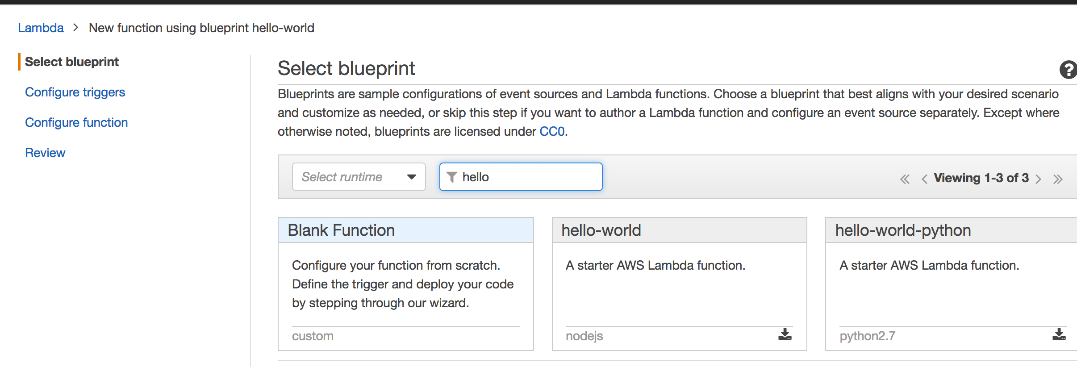Choose the hello-world blueprint title
1077x367 pixels.
click(601, 230)
